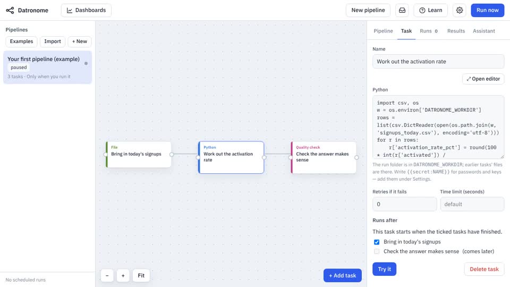Click the Datronome share-nodes logo icon
This screenshot has width=510, height=287.
(x=10, y=11)
